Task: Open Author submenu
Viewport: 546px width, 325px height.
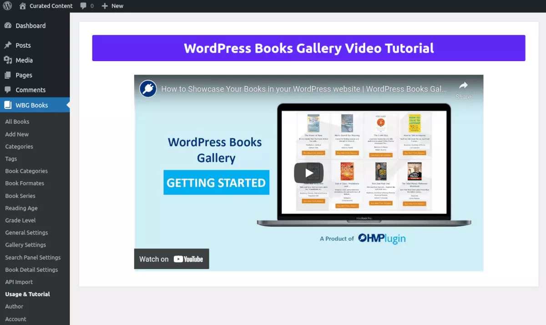Action: coord(14,306)
